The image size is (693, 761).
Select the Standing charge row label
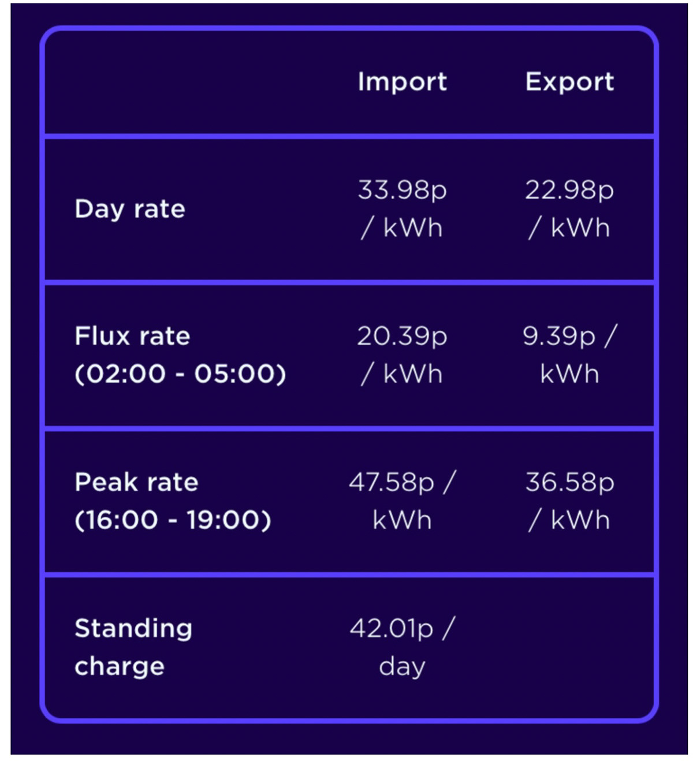[133, 647]
